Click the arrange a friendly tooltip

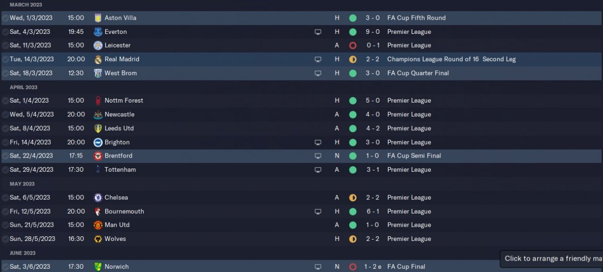click(x=551, y=258)
